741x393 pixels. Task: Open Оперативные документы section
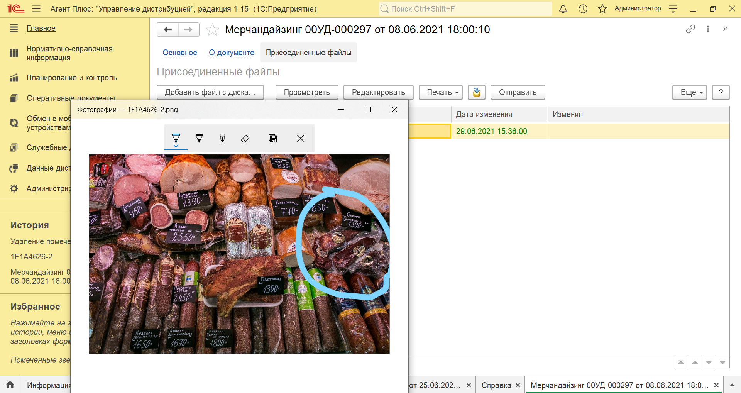[x=71, y=98]
